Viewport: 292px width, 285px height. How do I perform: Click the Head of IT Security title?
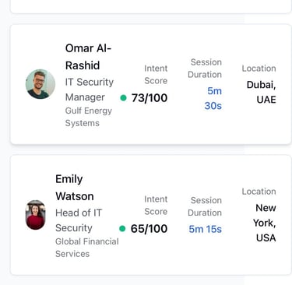(79, 220)
